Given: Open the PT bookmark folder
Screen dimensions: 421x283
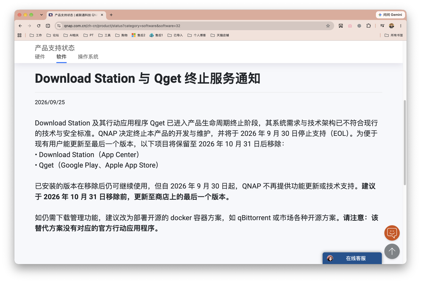Looking at the screenshot, I should point(89,35).
